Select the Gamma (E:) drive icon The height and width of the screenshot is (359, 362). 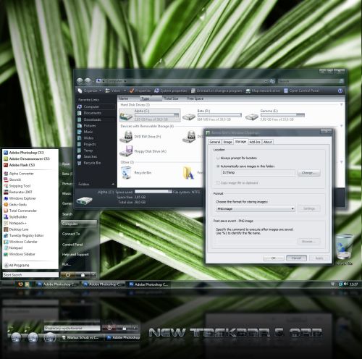251,117
